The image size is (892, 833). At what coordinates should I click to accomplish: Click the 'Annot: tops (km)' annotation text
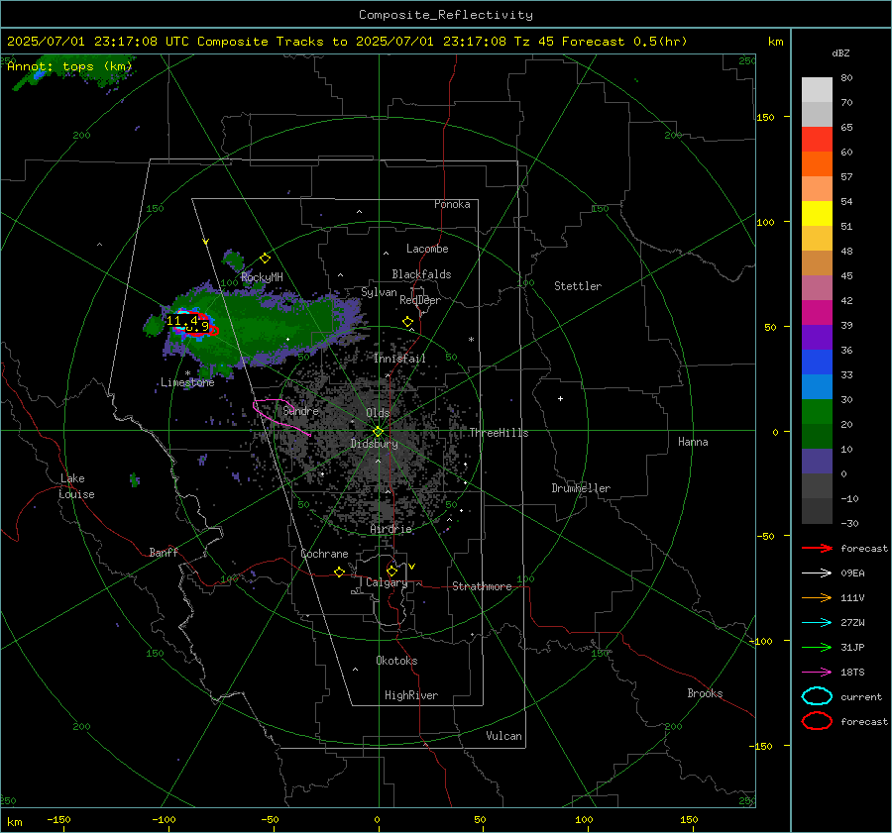point(69,66)
